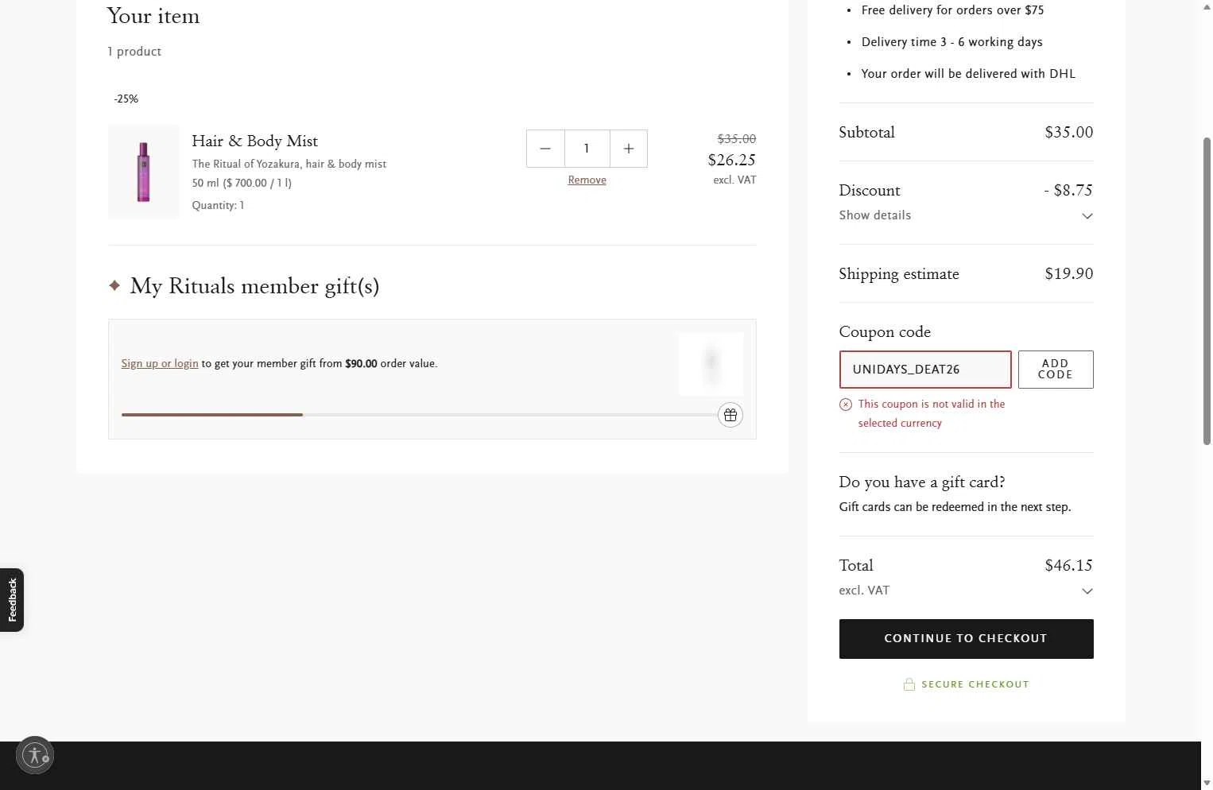Click the gift icon on progress bar

(x=731, y=415)
